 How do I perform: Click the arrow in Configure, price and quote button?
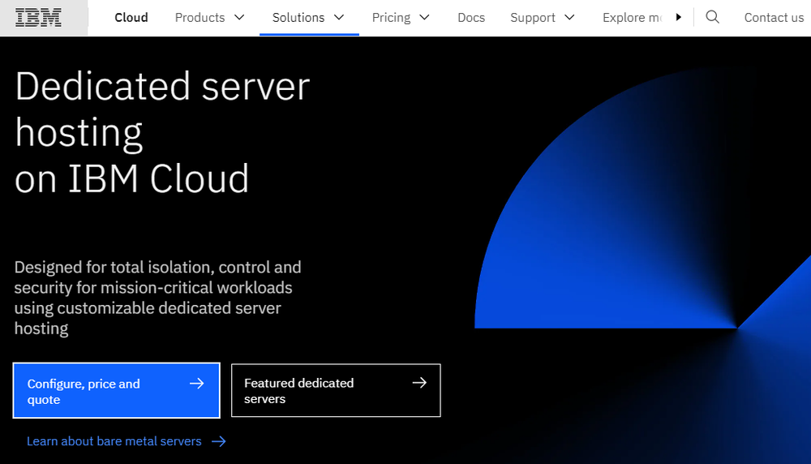196,384
